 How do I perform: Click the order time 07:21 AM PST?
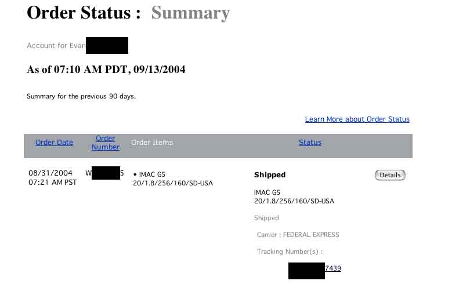(52, 182)
